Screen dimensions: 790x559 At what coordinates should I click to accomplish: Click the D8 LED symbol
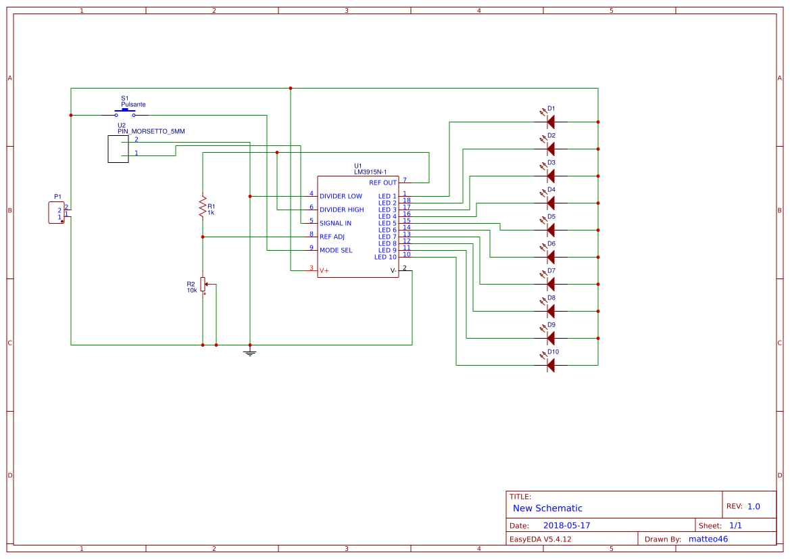(x=550, y=311)
